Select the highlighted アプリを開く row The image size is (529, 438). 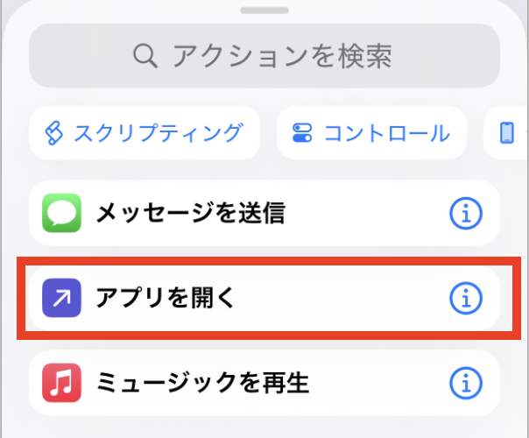(x=263, y=298)
